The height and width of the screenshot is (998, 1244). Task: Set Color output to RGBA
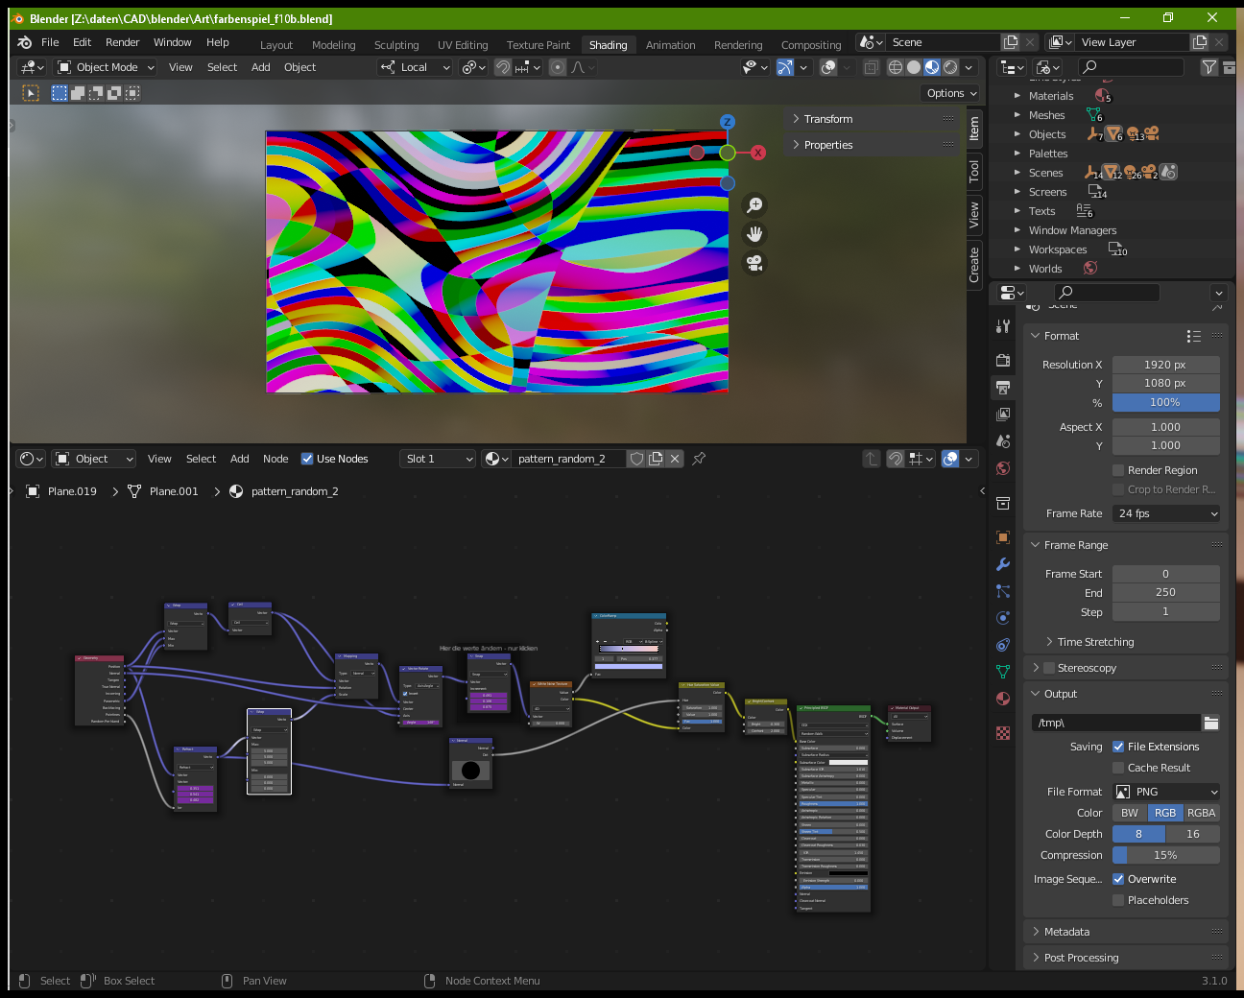tap(1201, 812)
